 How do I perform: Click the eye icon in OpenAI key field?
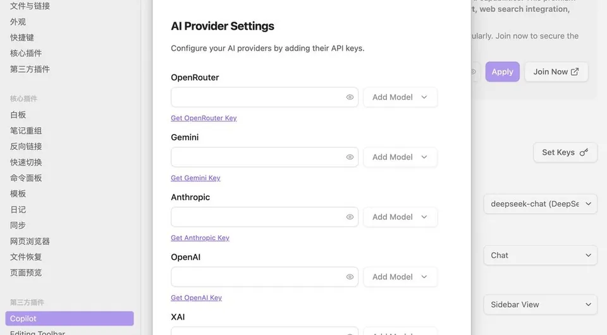coord(350,277)
